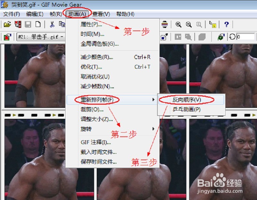This screenshot has width=257, height=200.
Task: Click the New blank document icon
Action: (38, 24)
